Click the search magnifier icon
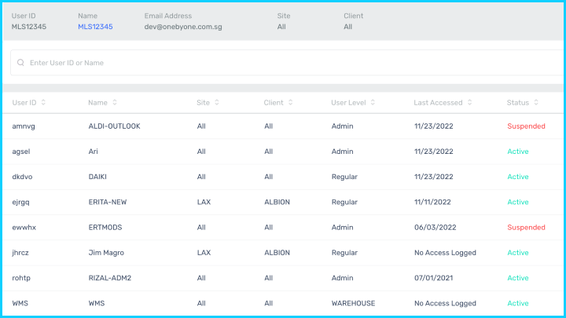 click(x=20, y=63)
